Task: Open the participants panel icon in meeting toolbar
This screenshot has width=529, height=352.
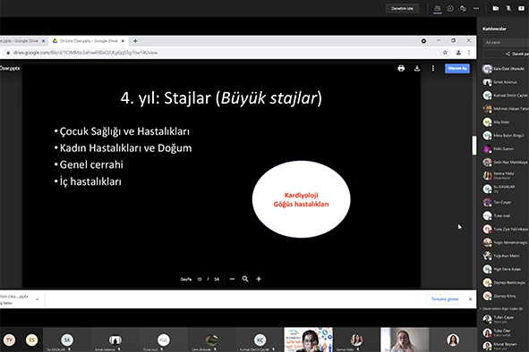Action: 437,8
